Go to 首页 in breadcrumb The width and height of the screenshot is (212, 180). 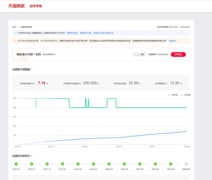pyautogui.click(x=14, y=27)
